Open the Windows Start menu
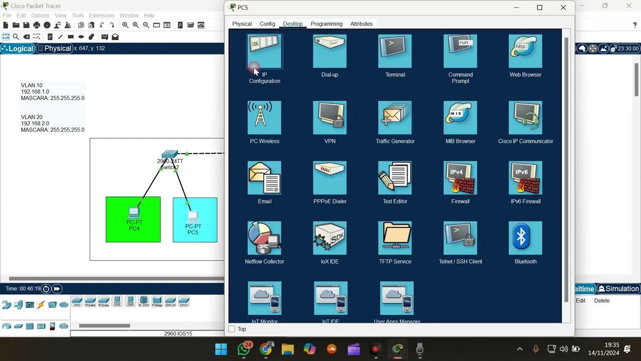 (221, 349)
